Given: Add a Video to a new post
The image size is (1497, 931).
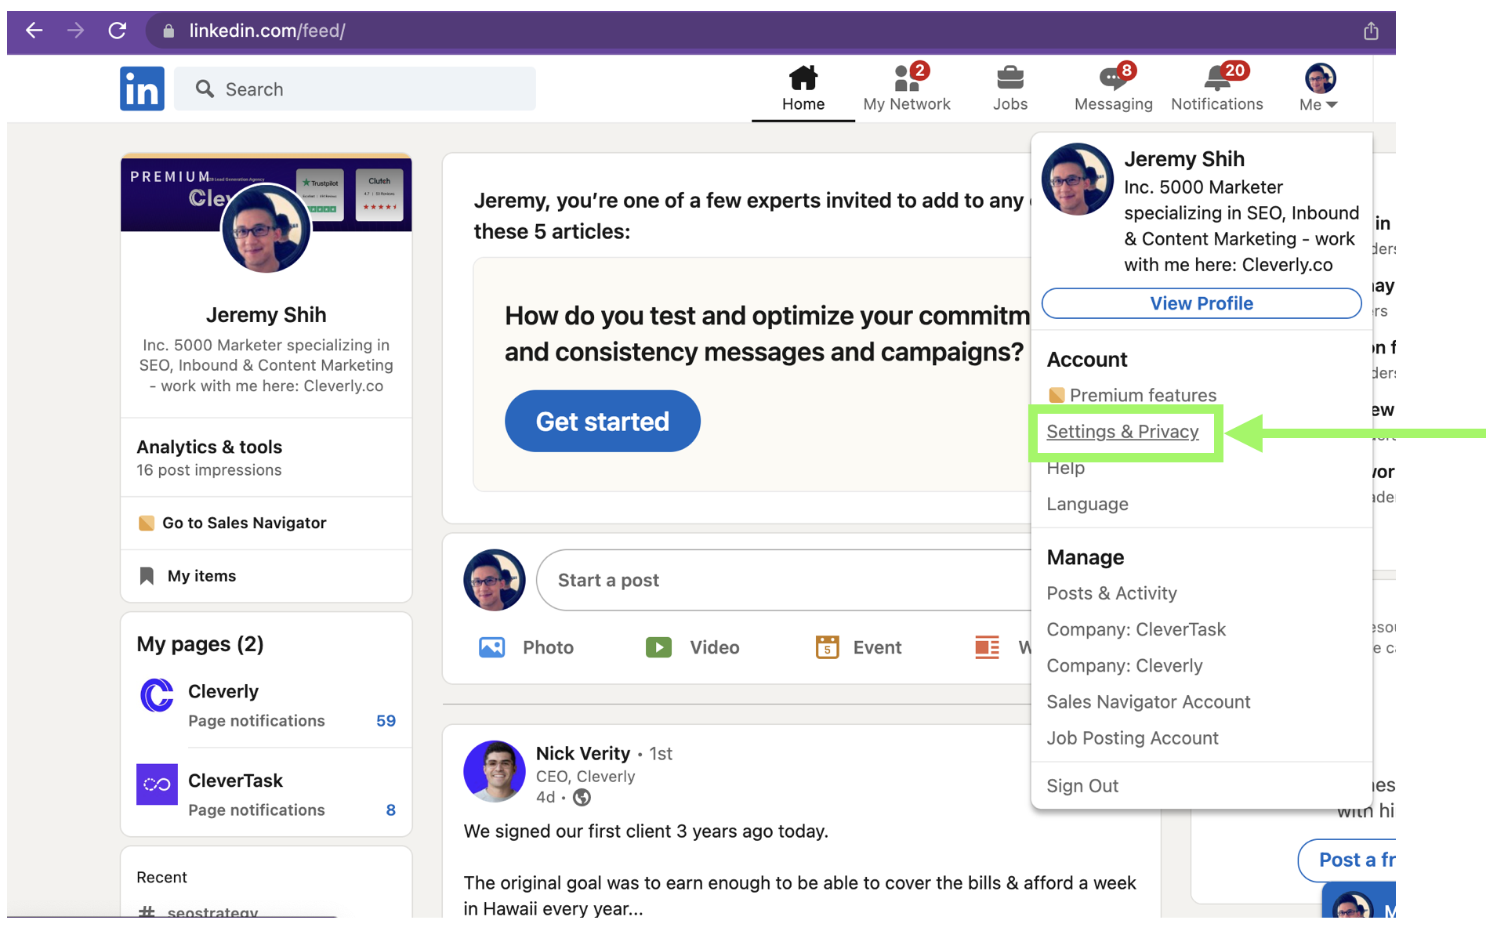Looking at the screenshot, I should [x=693, y=647].
